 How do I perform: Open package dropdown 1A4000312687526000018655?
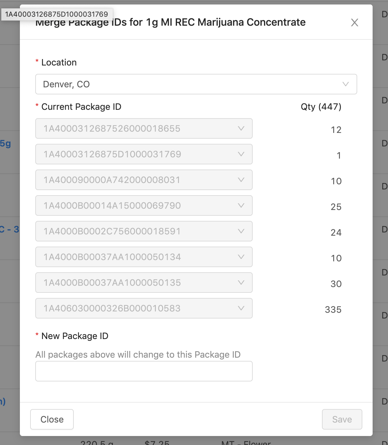pyautogui.click(x=144, y=128)
